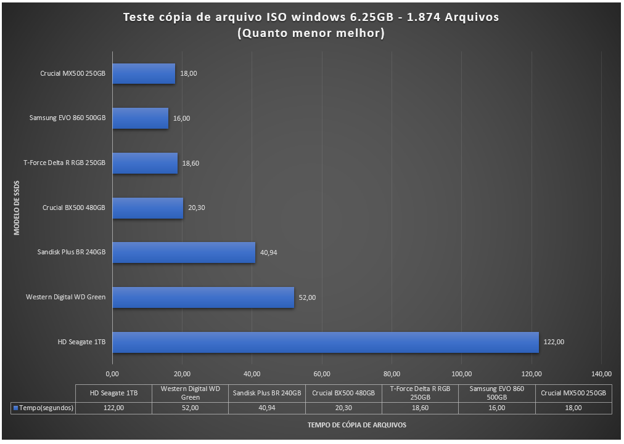
Task: Click the 40,94 data label beside the bar
Action: pos(269,253)
